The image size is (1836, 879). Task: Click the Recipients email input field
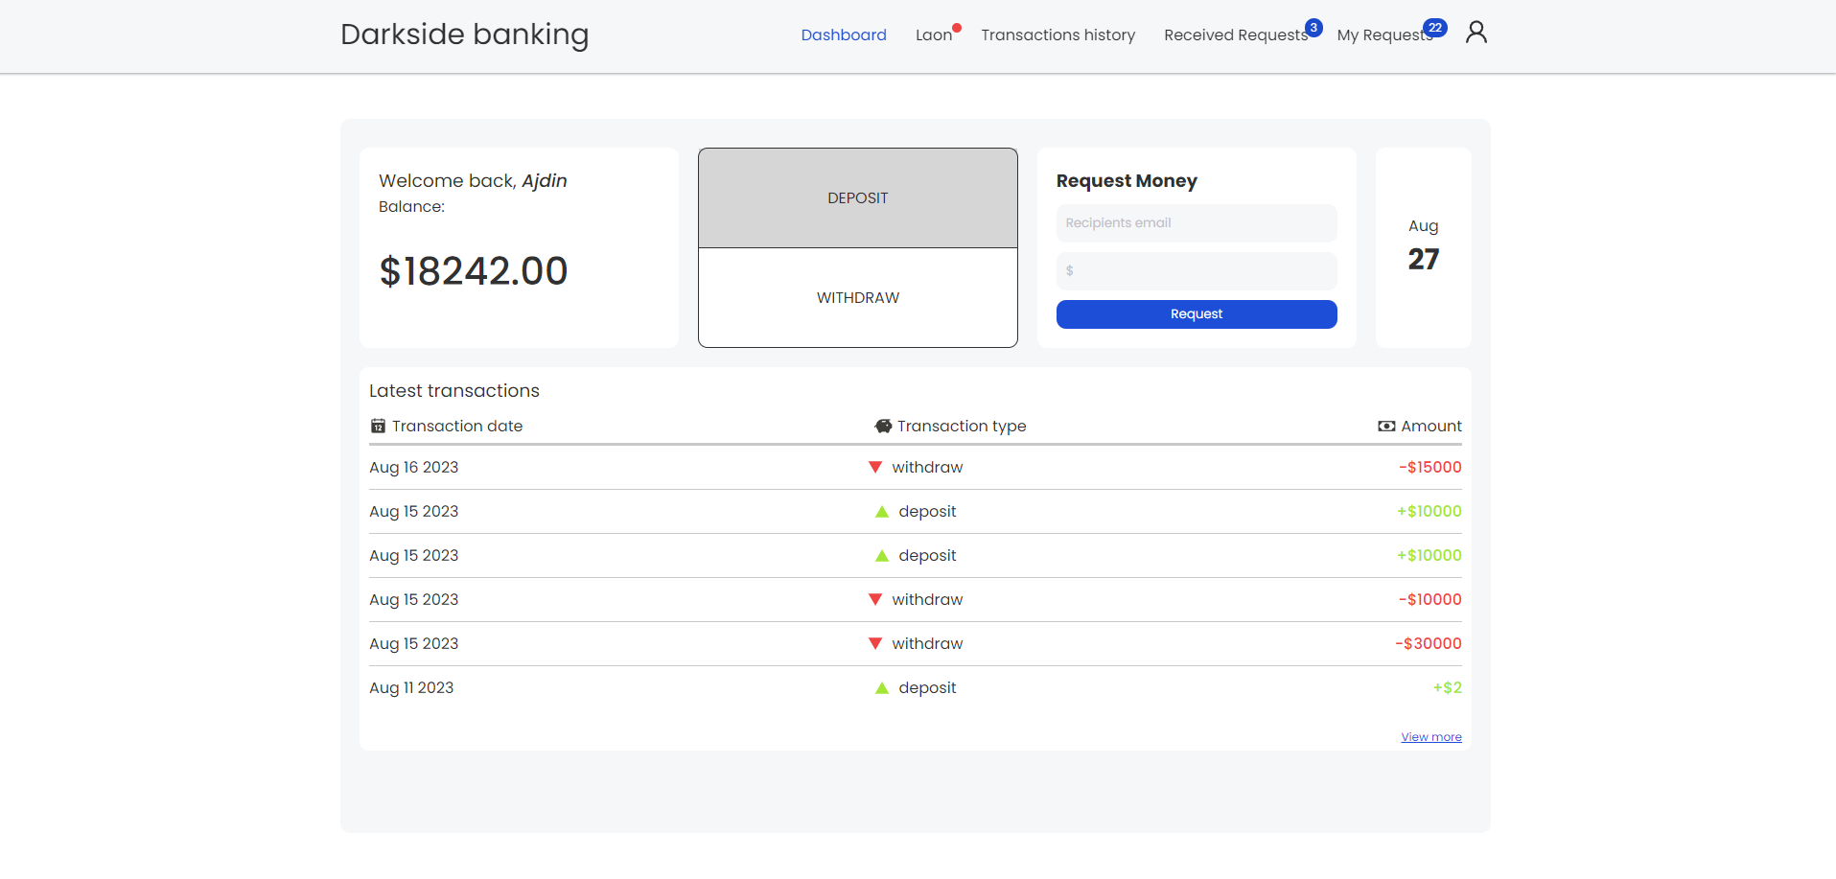1196,222
